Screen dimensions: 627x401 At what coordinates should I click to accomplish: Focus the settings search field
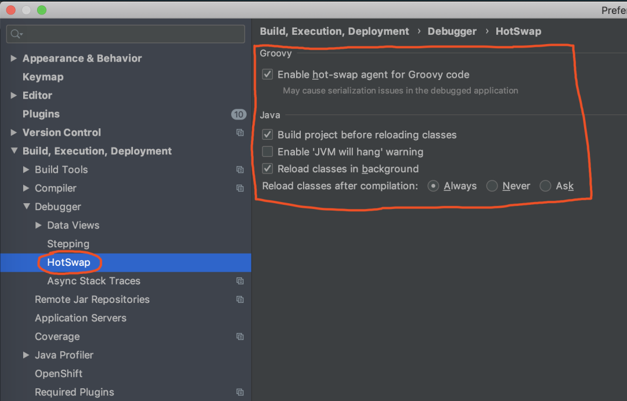click(125, 34)
